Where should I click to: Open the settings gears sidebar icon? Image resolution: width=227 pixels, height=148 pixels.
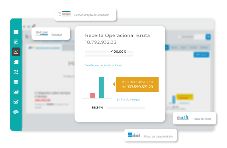click(16, 112)
